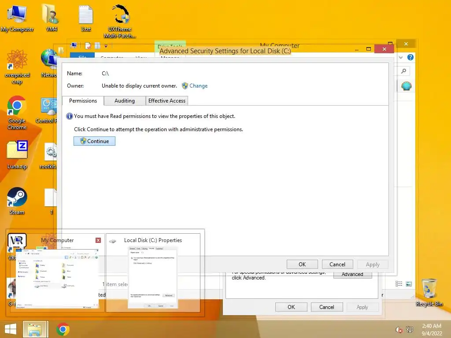Expand the Explorer ribbon chevron
The image size is (451, 338).
tap(401, 57)
